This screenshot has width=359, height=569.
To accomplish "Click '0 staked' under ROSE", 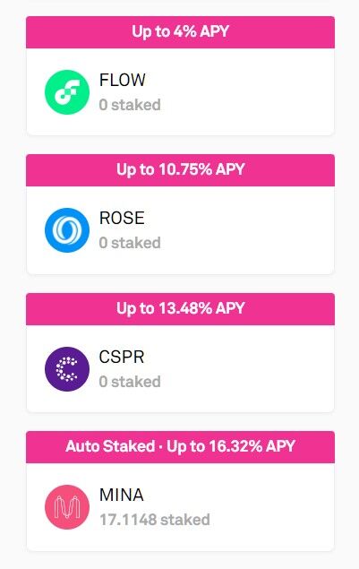I will click(x=130, y=243).
